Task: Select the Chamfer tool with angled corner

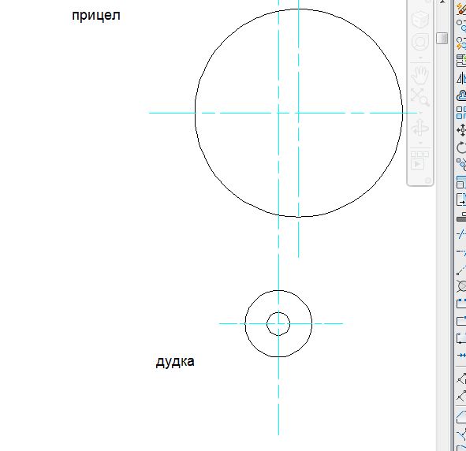Action: (461, 416)
